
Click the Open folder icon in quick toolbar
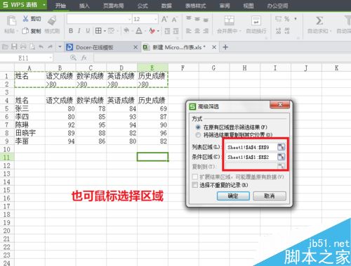tap(5, 47)
